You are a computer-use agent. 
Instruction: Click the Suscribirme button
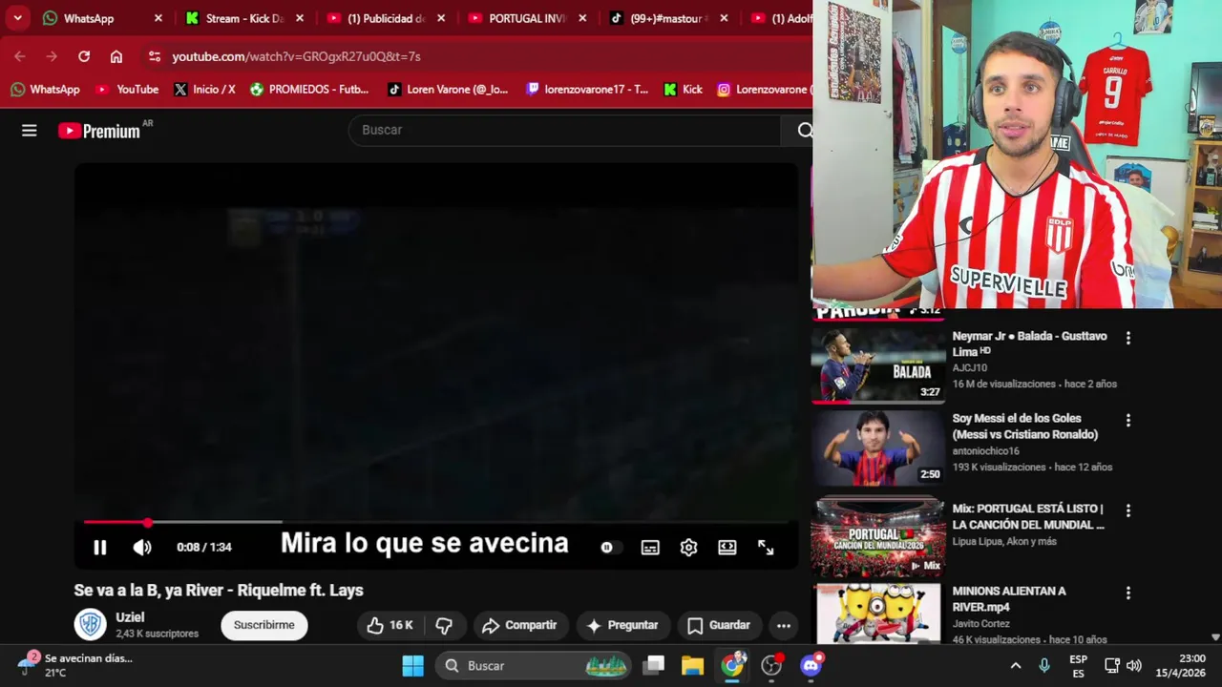264,625
